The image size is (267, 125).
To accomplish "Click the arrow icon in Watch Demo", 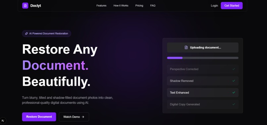I will 83,117.
